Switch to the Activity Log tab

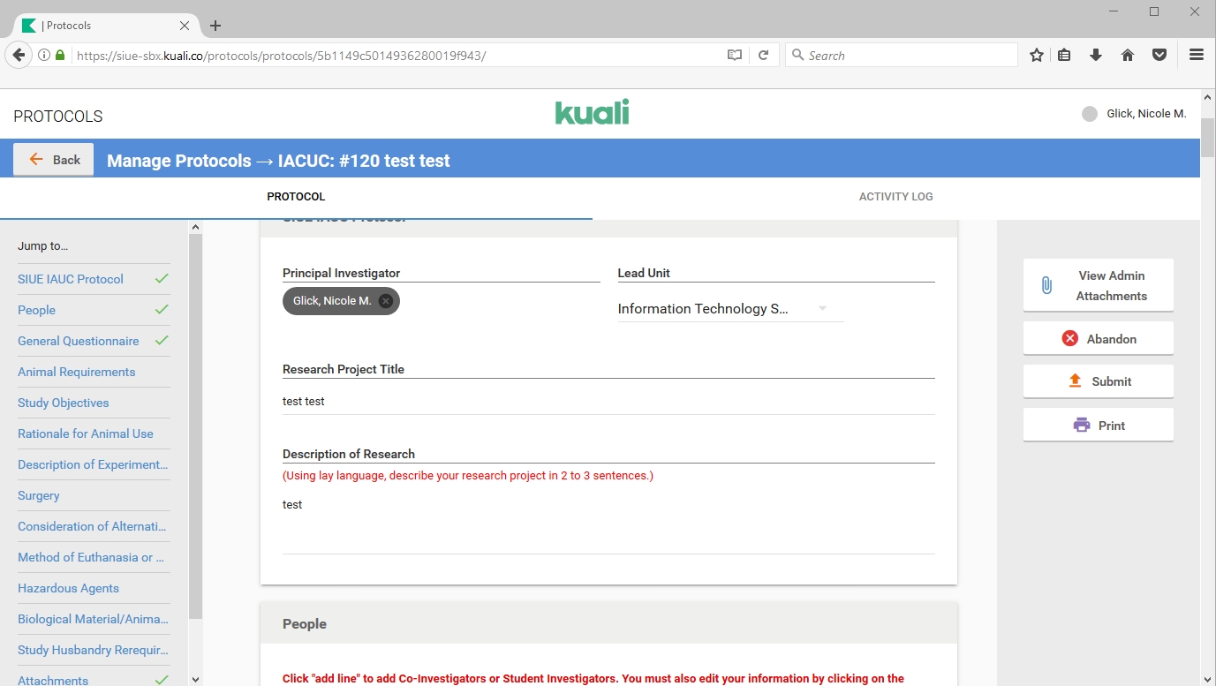click(x=895, y=197)
